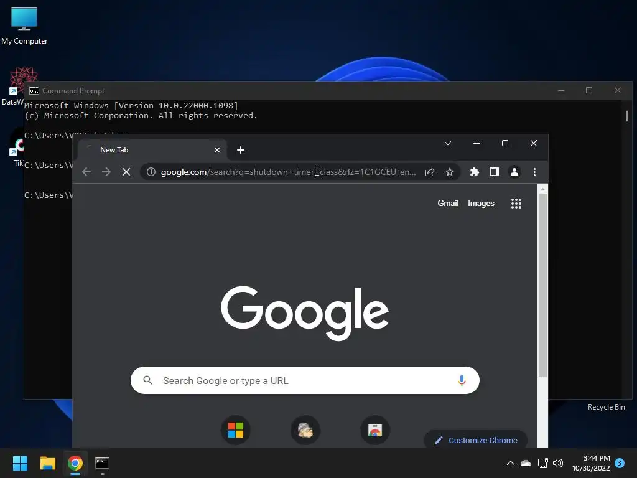Show hidden system tray icons
This screenshot has width=637, height=478.
[511, 463]
